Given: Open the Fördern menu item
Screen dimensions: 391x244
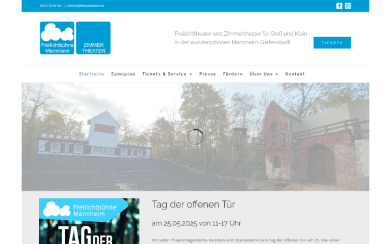Looking at the screenshot, I should point(233,74).
